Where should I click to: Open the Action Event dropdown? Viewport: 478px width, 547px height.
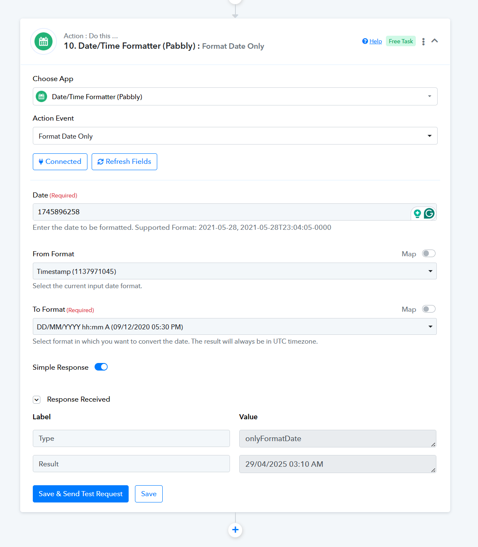pyautogui.click(x=235, y=136)
